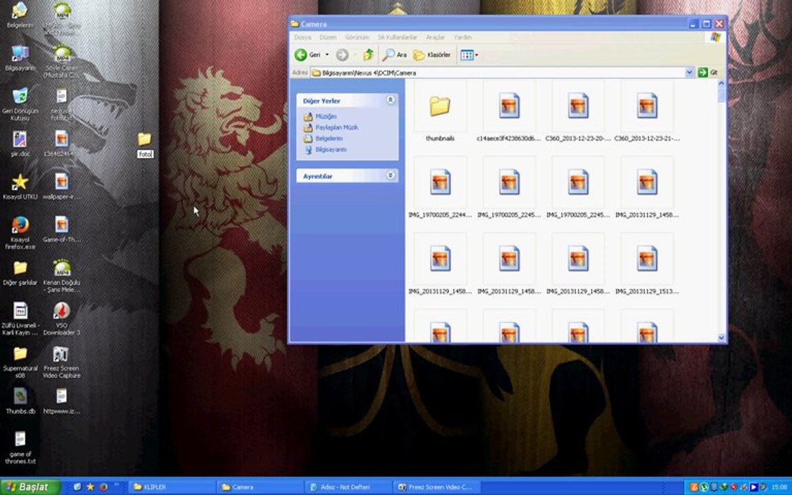Select Freez Screen Video Capture desktop shortcut
792x495 pixels.
pos(62,362)
